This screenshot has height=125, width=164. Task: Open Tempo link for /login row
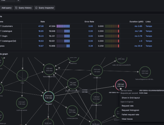[x=149, y=36]
